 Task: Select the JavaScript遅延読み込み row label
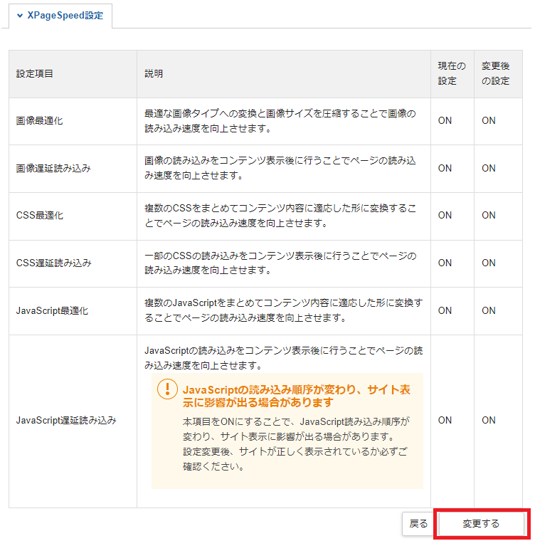coord(66,420)
